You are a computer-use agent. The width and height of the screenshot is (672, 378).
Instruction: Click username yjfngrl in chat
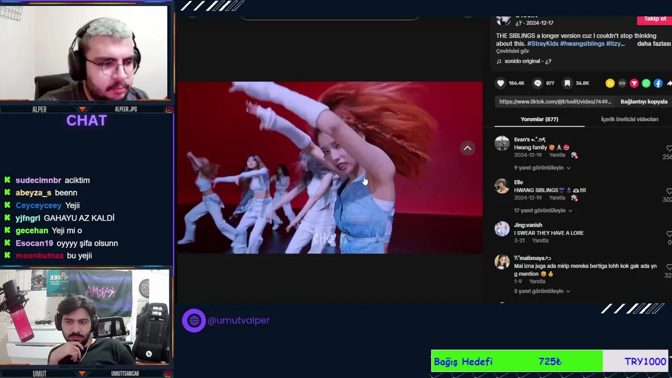pos(28,218)
